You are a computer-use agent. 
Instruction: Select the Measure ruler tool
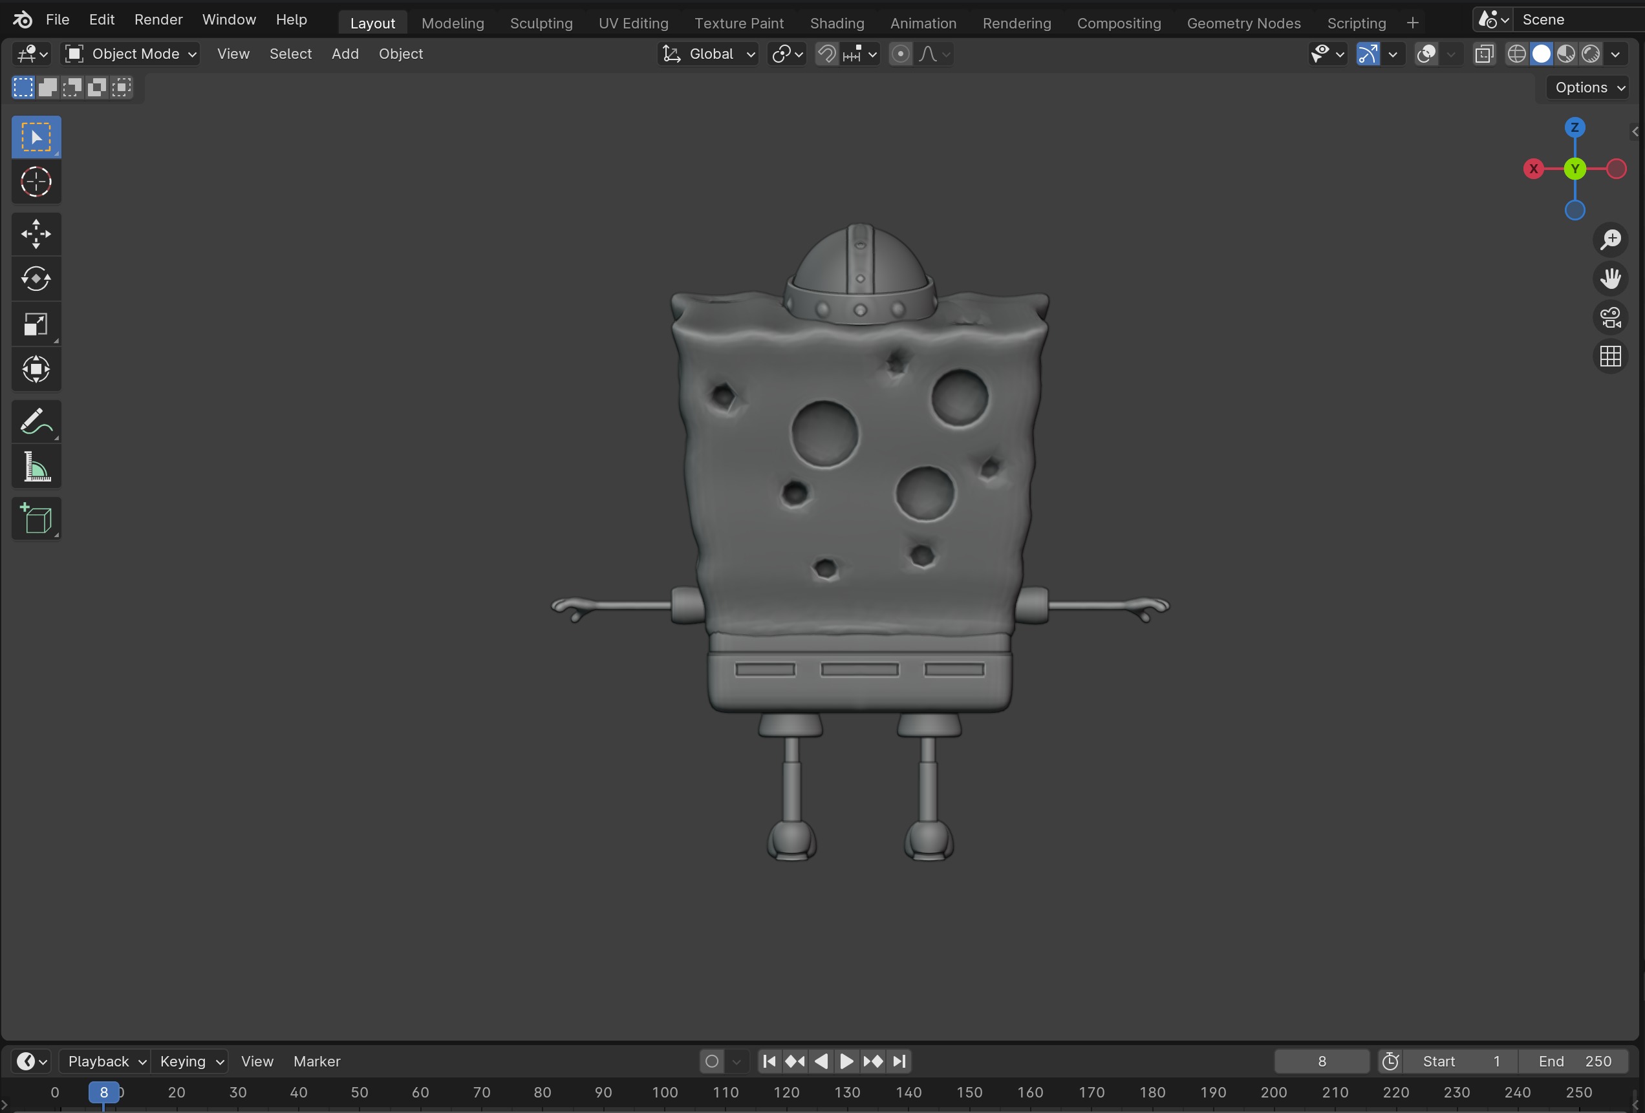[36, 467]
